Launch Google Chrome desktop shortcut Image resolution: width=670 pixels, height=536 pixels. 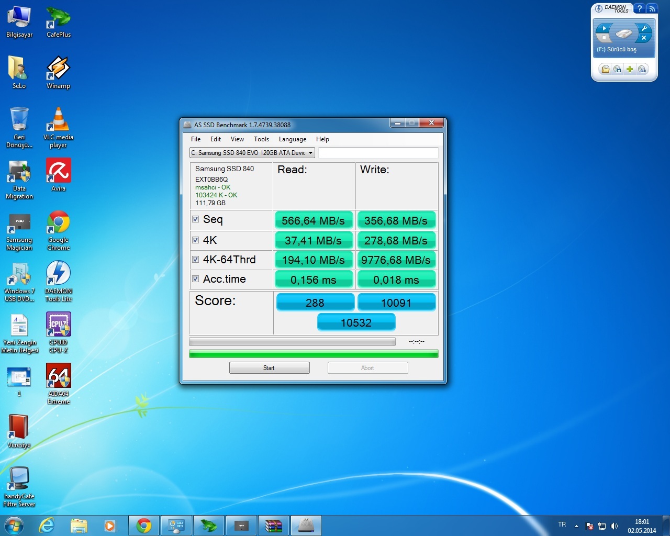[58, 230]
